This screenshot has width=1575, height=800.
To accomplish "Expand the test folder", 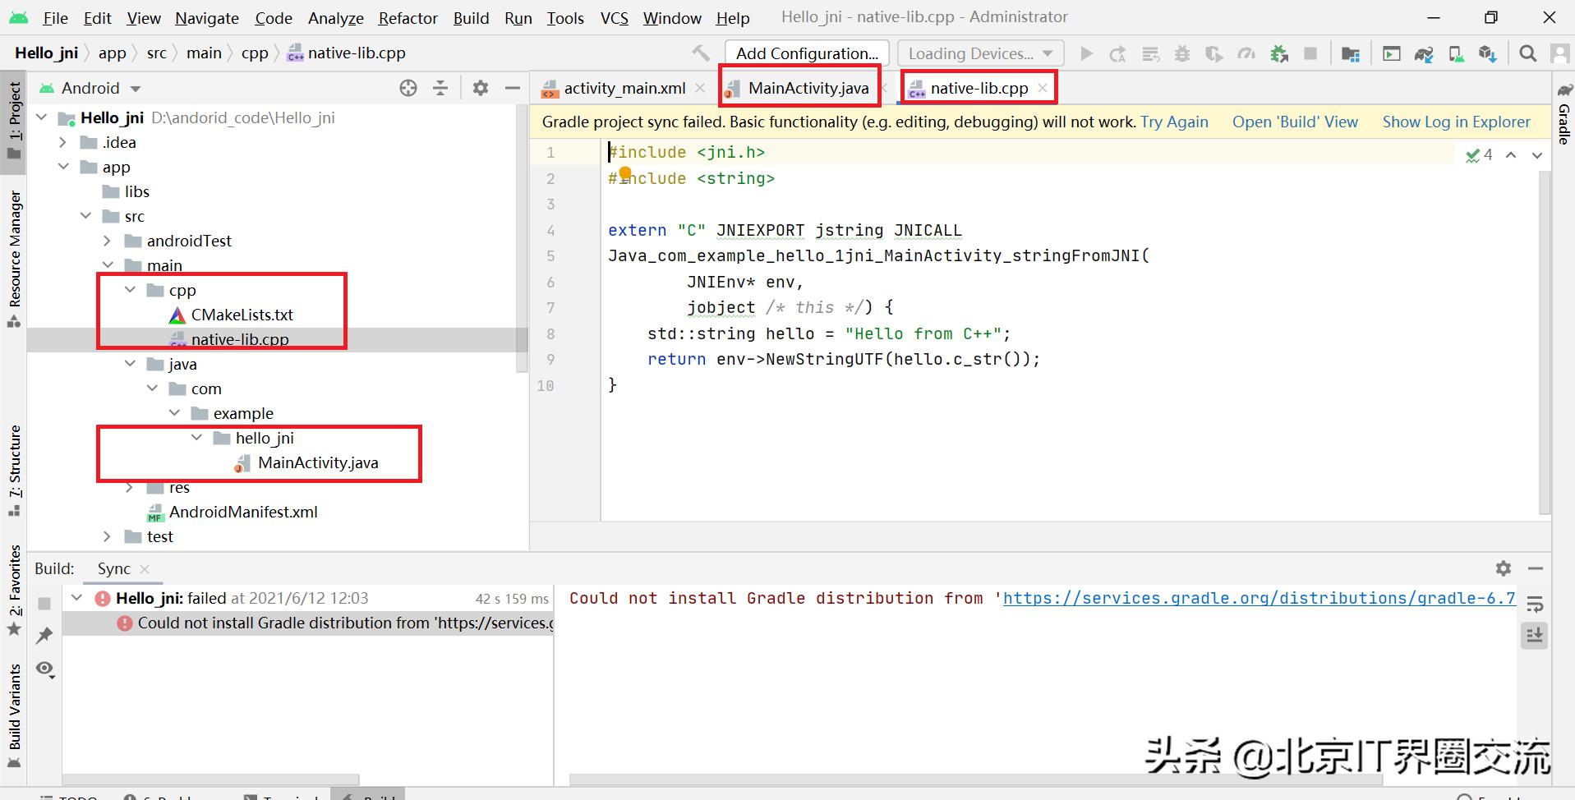I will coord(108,536).
